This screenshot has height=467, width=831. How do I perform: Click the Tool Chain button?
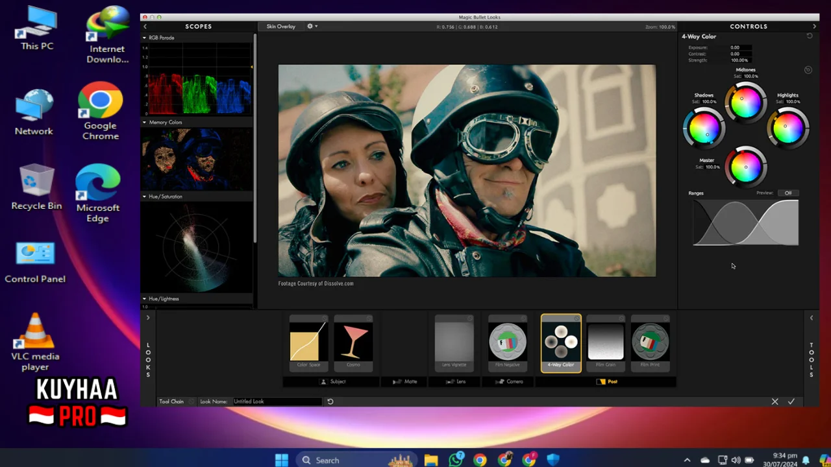point(171,401)
